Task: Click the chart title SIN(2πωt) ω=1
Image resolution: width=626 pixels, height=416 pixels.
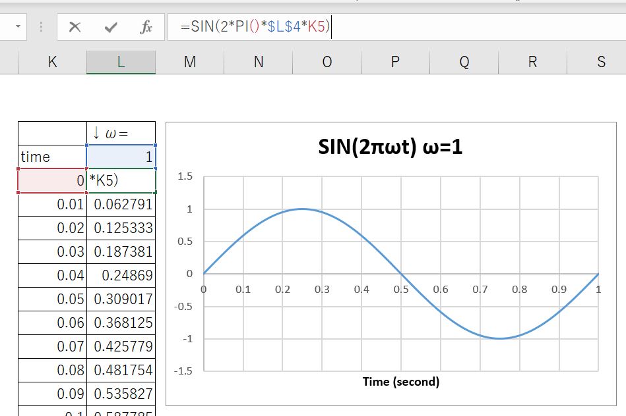Action: 390,147
